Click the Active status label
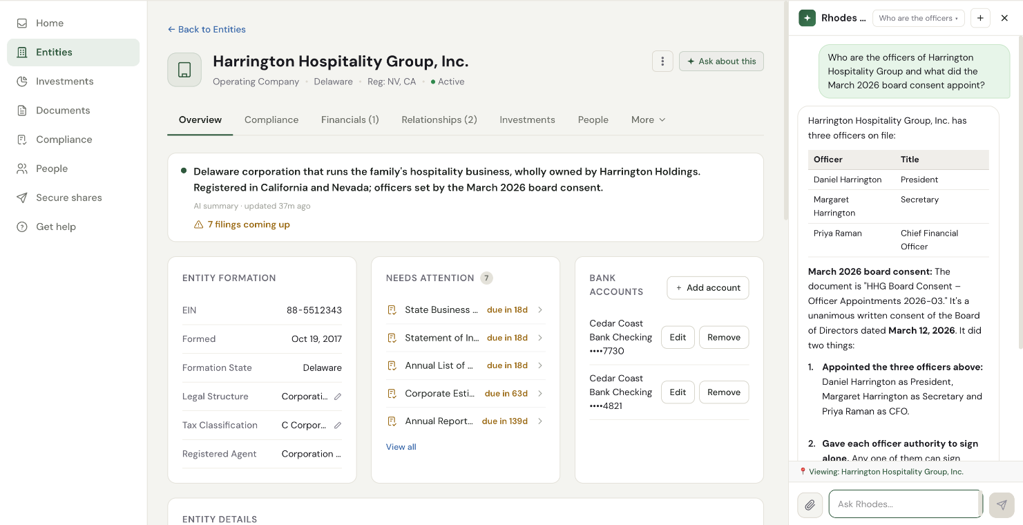The width and height of the screenshot is (1023, 525). tap(451, 82)
